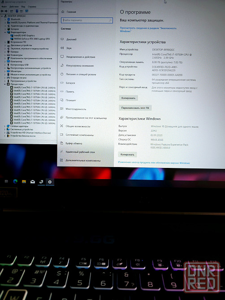This screenshot has height=300, width=225.
Task: Click the Back arrow in Device Manager toolbar
Action: coord(3,11)
